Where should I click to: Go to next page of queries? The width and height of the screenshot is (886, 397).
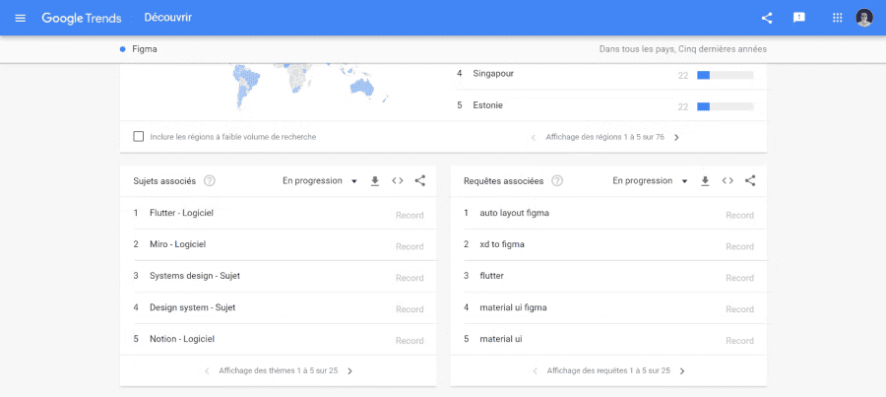coord(682,371)
